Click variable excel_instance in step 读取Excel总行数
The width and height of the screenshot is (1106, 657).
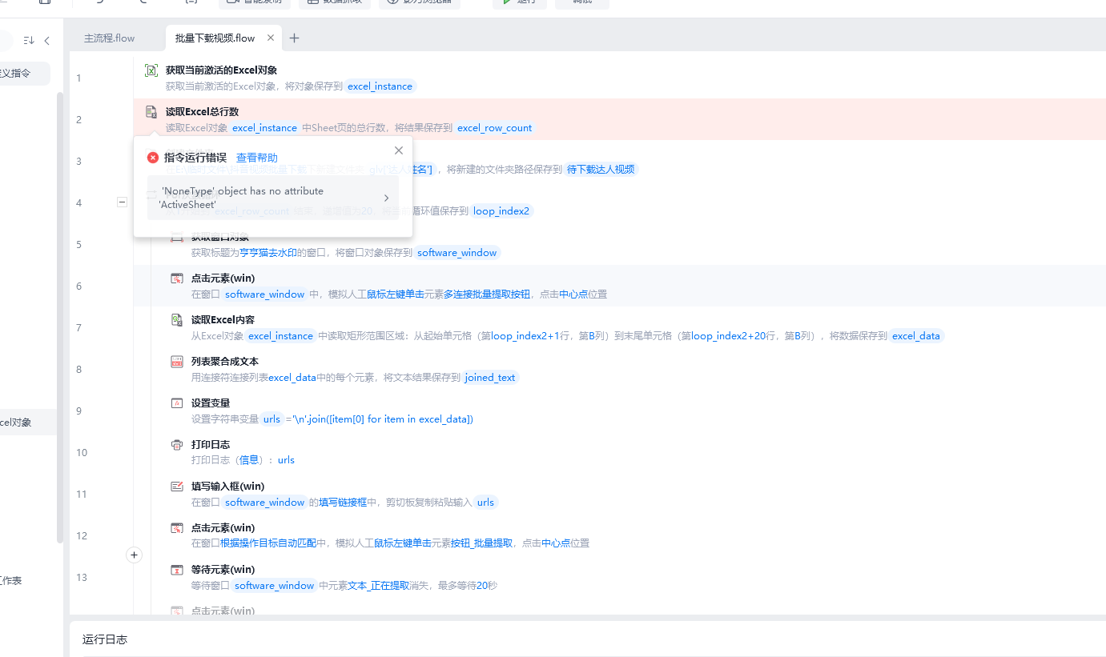tap(265, 128)
